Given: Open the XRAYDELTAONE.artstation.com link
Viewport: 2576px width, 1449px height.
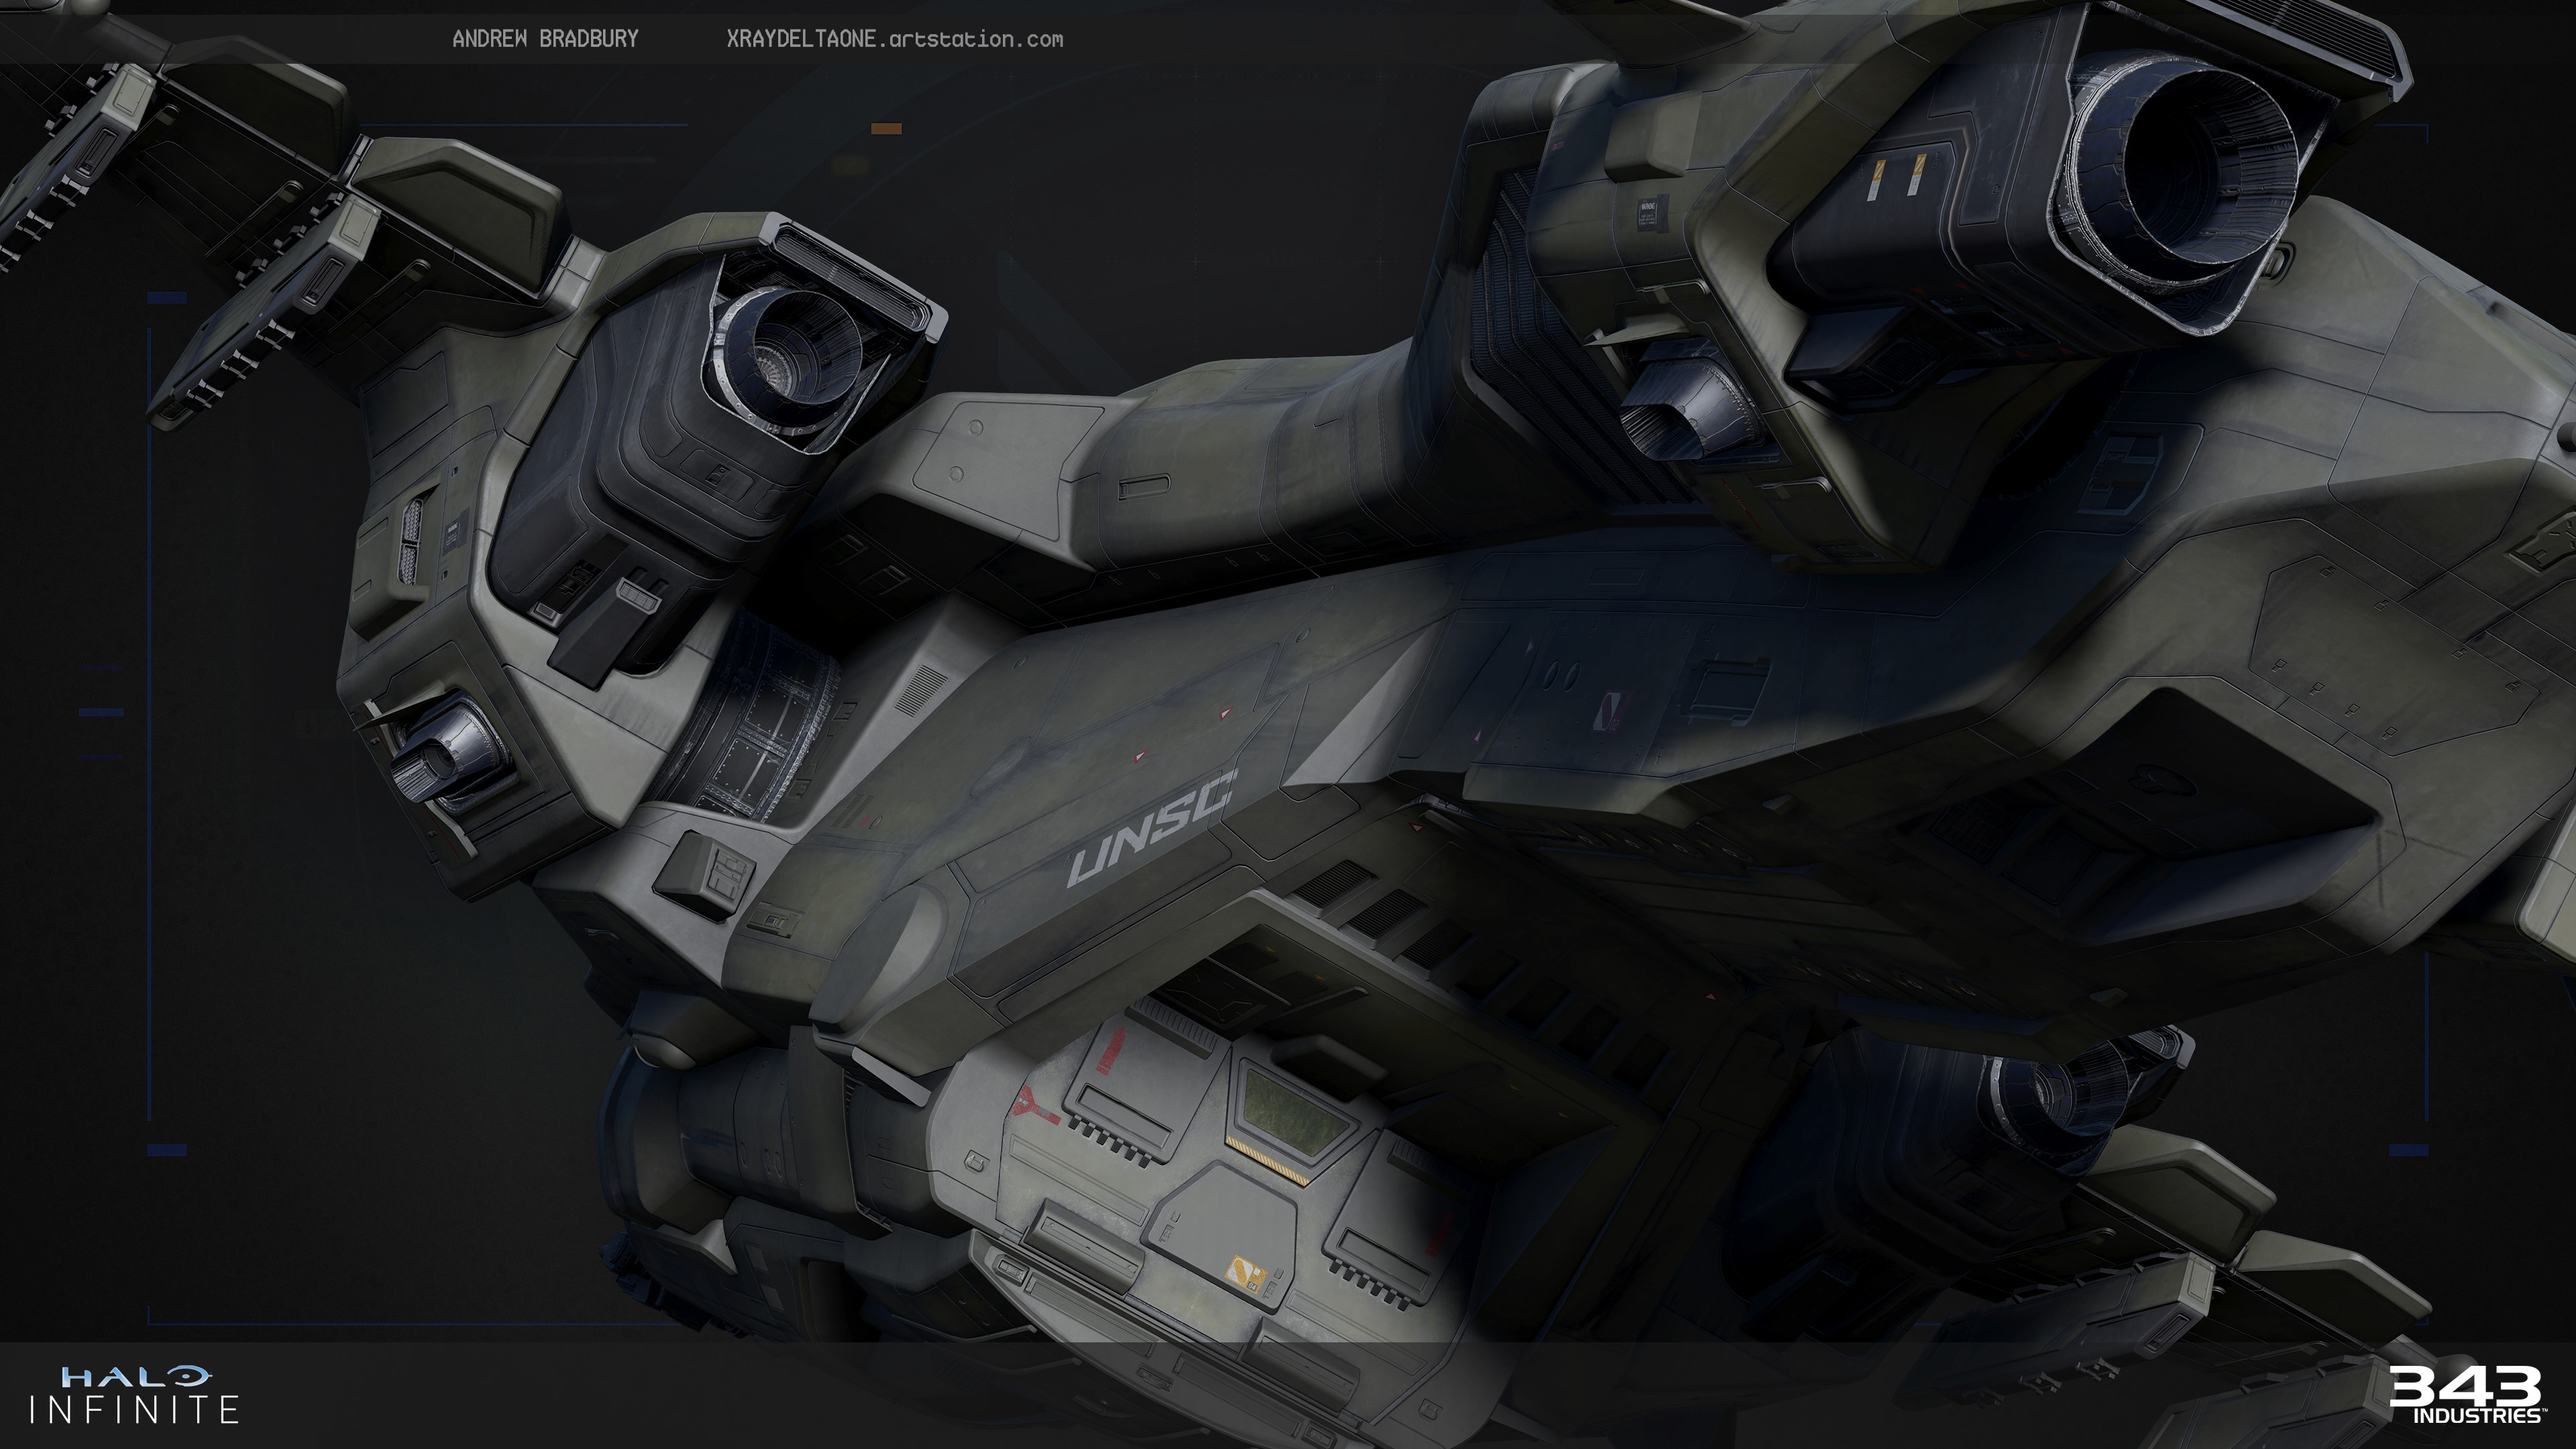Looking at the screenshot, I should tap(894, 39).
